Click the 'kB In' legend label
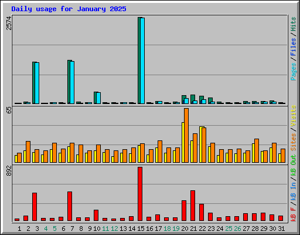 [x=294, y=191]
